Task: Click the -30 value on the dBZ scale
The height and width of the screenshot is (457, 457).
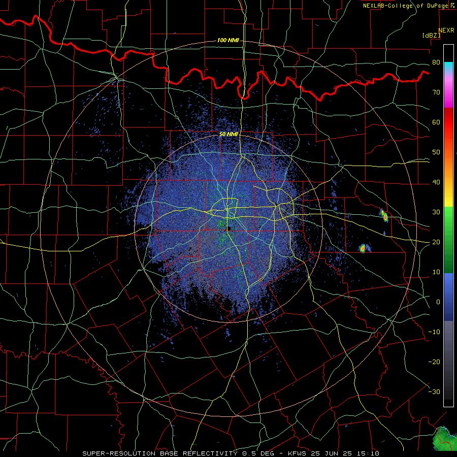Action: (x=434, y=392)
